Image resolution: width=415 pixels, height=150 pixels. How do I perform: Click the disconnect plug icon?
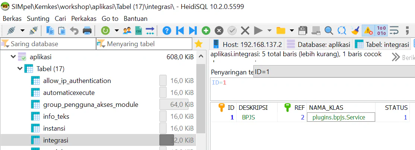[x=34, y=31]
